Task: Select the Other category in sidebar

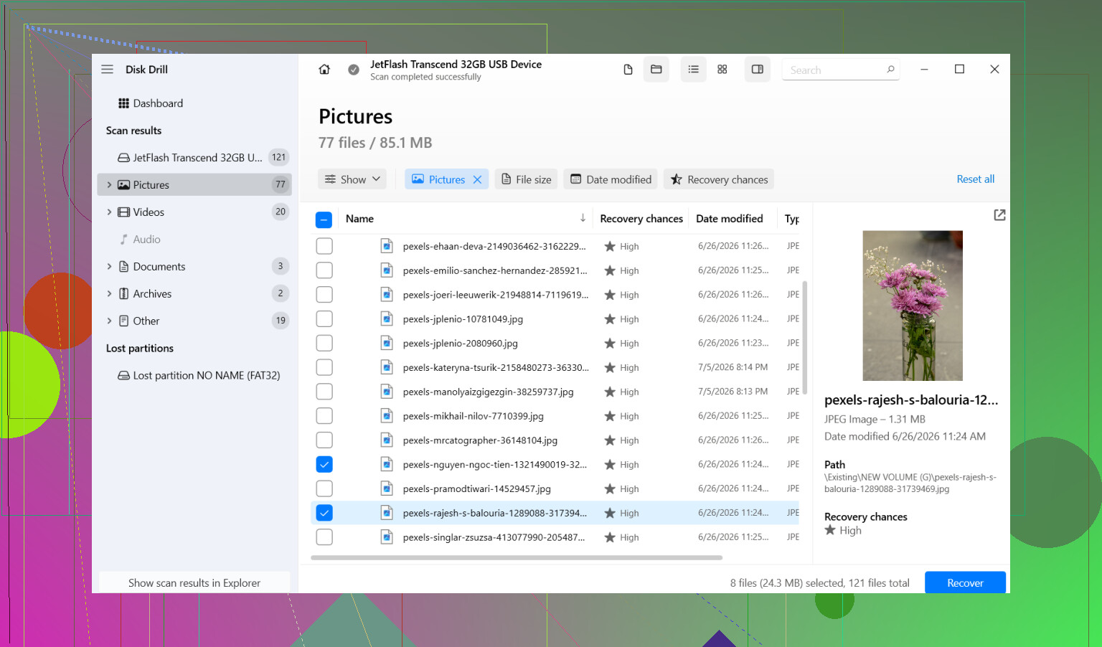Action: point(194,321)
